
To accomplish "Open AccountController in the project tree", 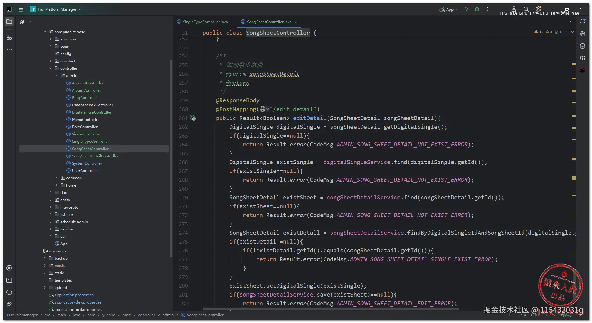I will click(88, 83).
